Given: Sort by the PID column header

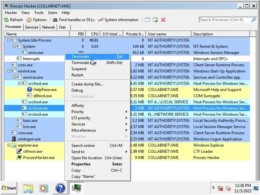Looking at the screenshot, I should pos(78,34).
